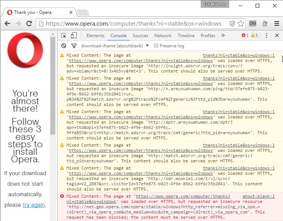The height and width of the screenshot is (221, 283).
Task: Click the page scrollbar up arrow
Action: pos(53,34)
